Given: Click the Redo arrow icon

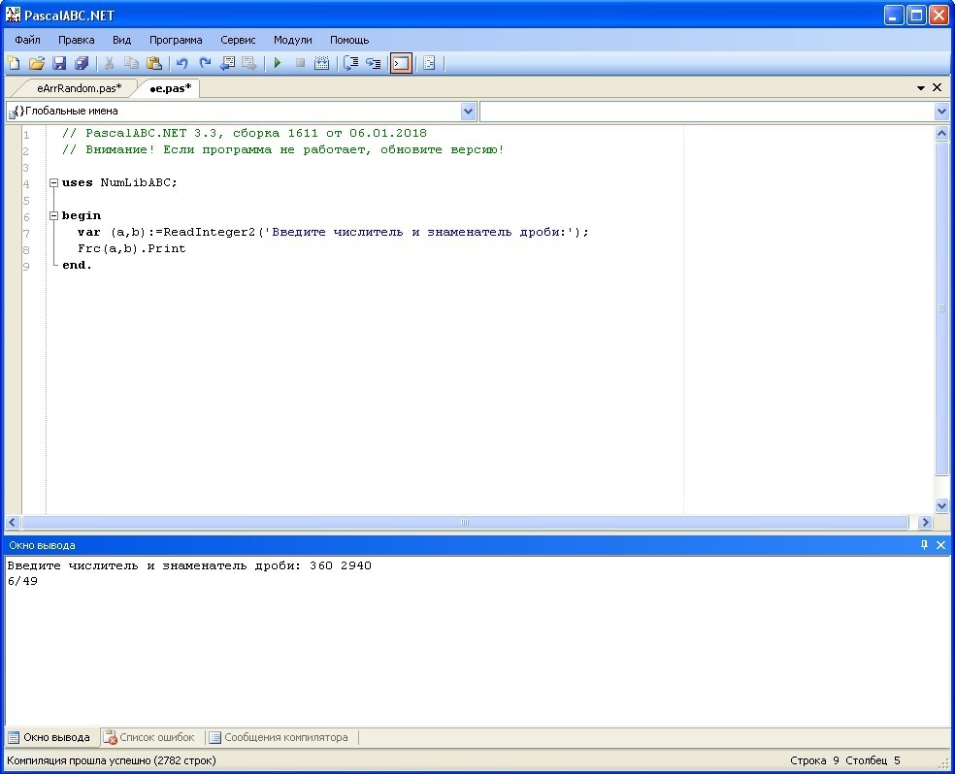Looking at the screenshot, I should point(204,64).
